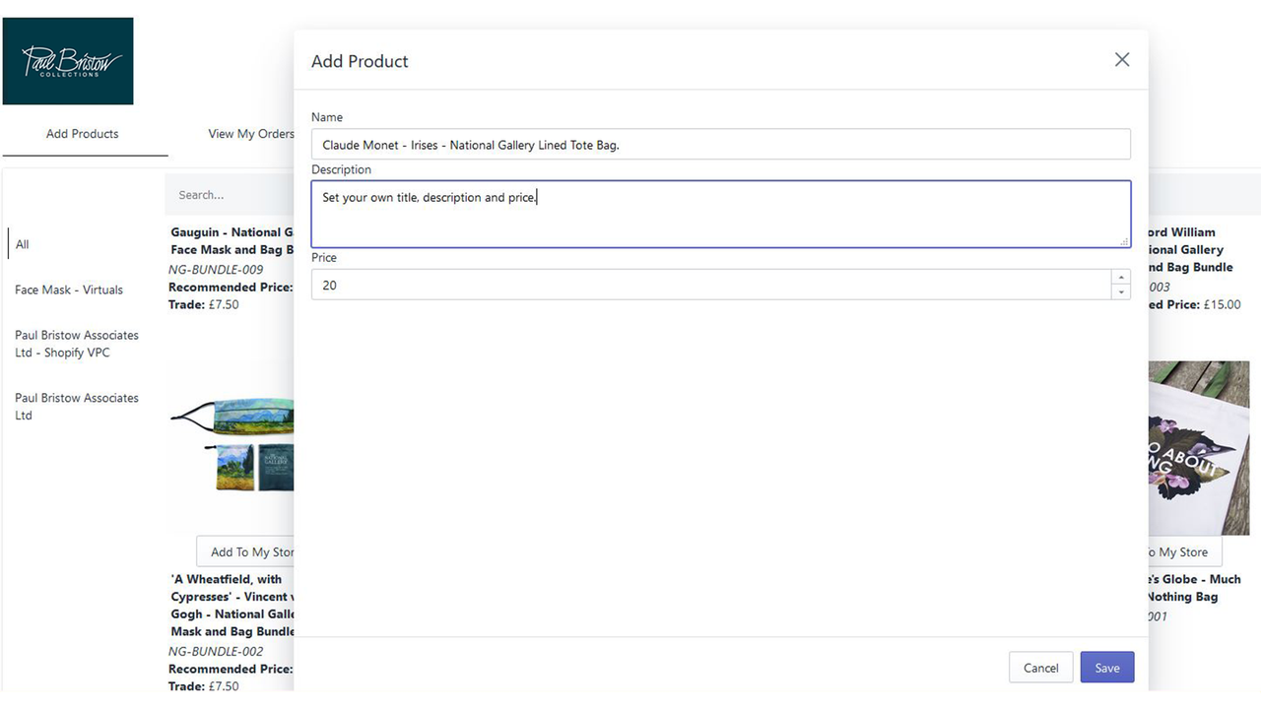Select the All category filter

coord(23,244)
